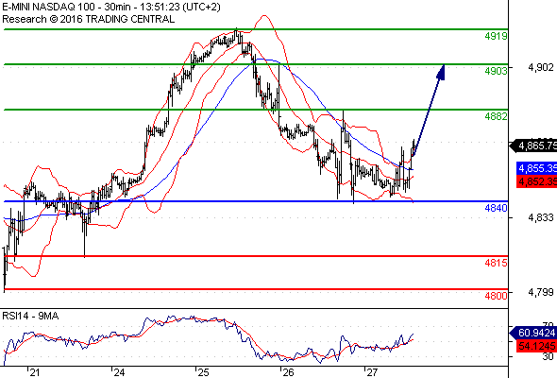The image size is (557, 378).
Task: Click date 26 on the time axis
Action: point(288,372)
